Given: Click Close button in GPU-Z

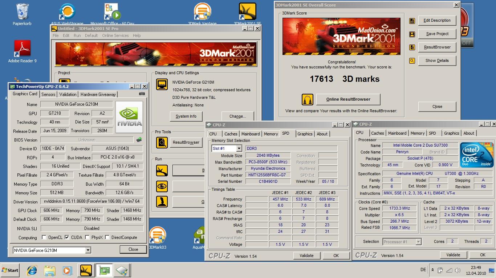Looking at the screenshot, I should tap(133, 249).
